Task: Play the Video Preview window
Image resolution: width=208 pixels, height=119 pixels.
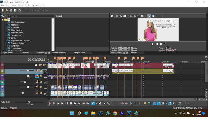Action: 153,44
